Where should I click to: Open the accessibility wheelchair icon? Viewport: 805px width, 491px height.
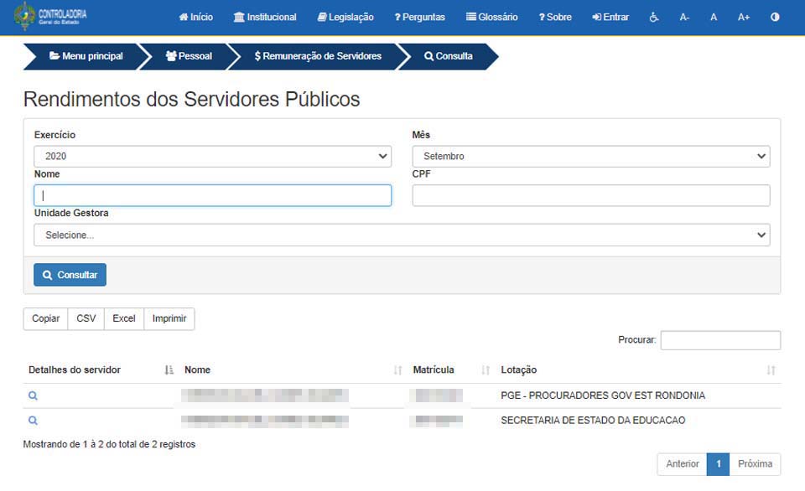click(654, 17)
